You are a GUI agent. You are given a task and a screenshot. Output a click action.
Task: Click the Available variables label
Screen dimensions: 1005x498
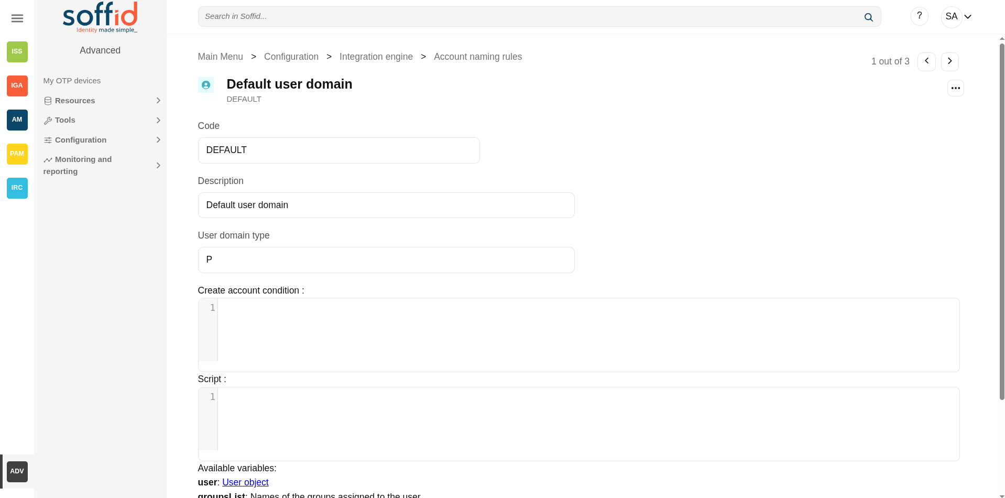point(237,468)
